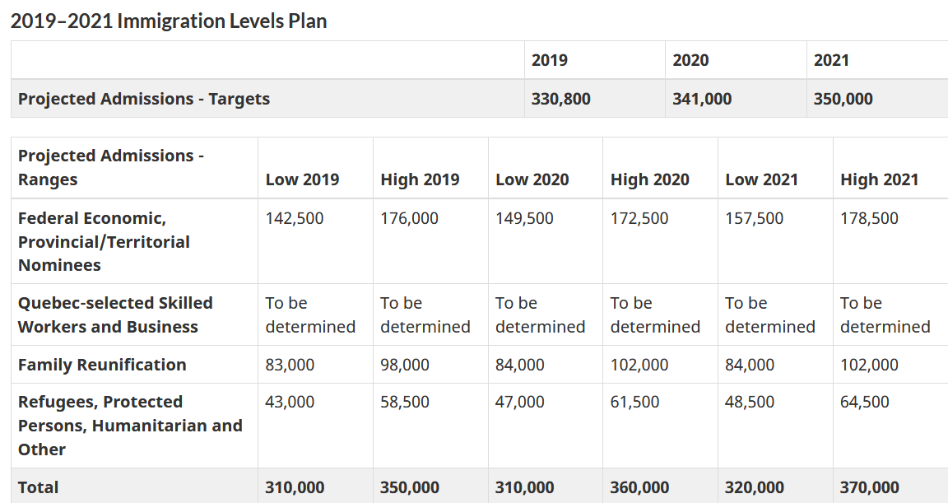Select the Low 2020 column header
The image size is (948, 503).
click(532, 179)
